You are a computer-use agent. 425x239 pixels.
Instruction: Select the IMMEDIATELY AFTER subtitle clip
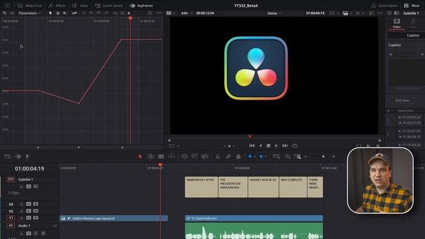coord(201,187)
